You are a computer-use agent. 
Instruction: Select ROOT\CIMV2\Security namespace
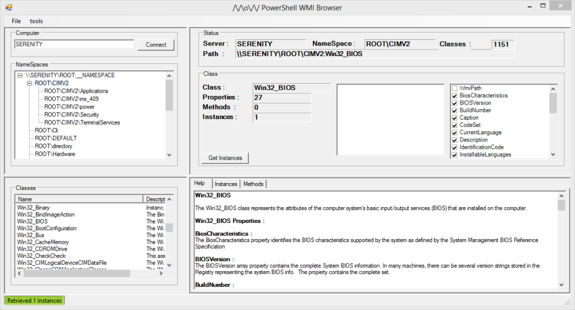(71, 115)
